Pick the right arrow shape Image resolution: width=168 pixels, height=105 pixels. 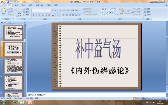(x=112, y=12)
